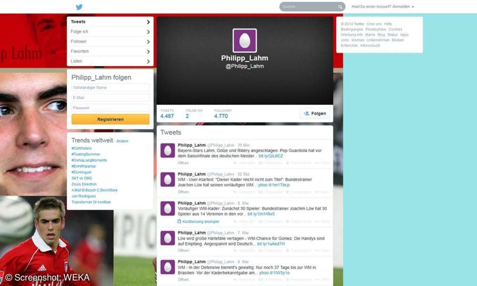The image size is (477, 286).
Task: Click the magnifier icon to search
Action: tap(340, 7)
